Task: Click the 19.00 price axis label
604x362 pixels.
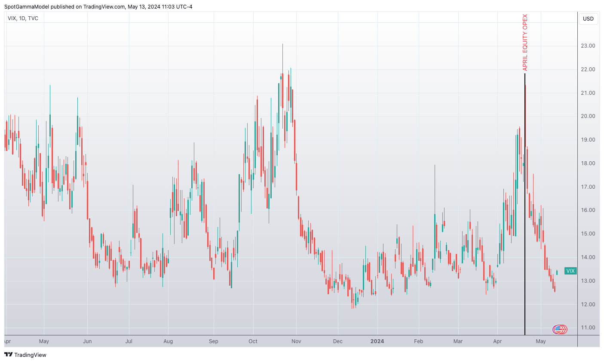Action: click(x=588, y=140)
